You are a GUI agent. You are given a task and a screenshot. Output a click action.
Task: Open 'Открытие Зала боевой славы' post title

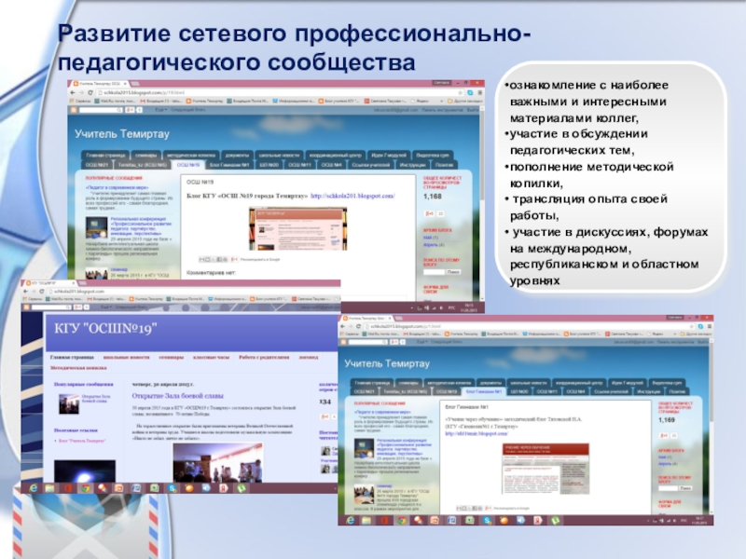pos(177,395)
